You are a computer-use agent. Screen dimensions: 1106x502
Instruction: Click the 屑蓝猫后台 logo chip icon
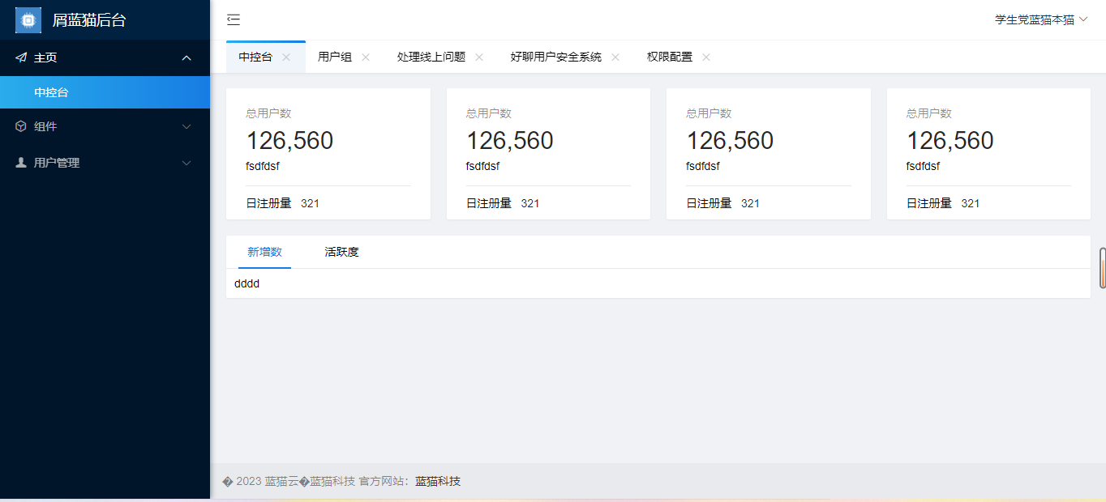[28, 20]
